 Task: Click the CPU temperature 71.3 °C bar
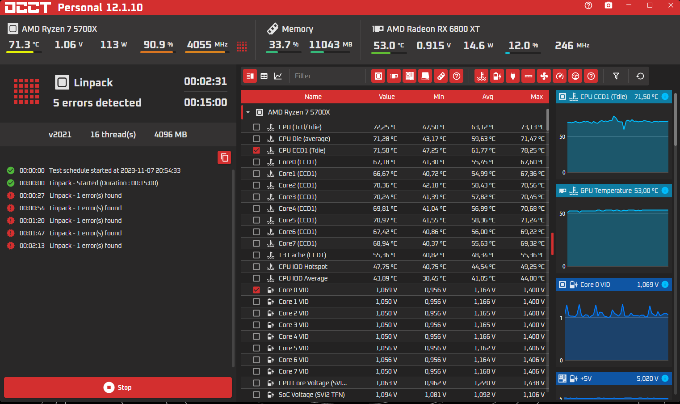coord(24,52)
